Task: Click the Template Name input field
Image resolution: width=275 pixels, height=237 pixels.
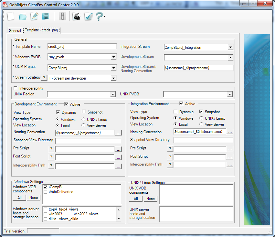Action: 82,47
